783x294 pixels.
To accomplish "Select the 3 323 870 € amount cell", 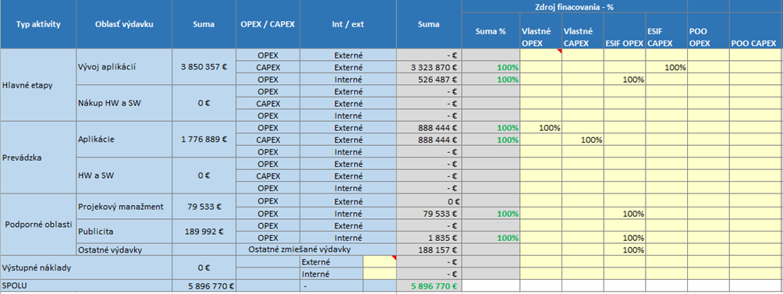I will (430, 67).
